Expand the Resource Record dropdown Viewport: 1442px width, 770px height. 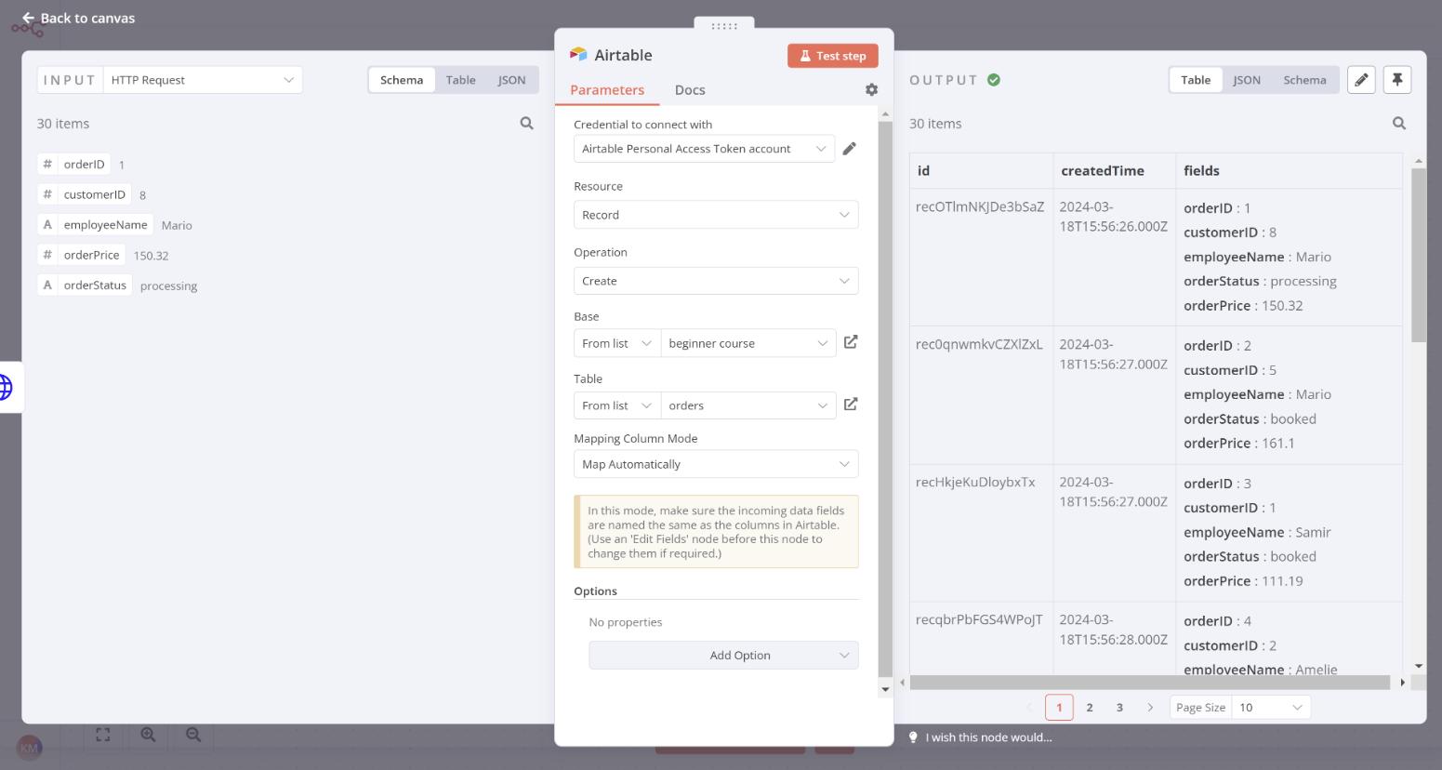coord(716,215)
